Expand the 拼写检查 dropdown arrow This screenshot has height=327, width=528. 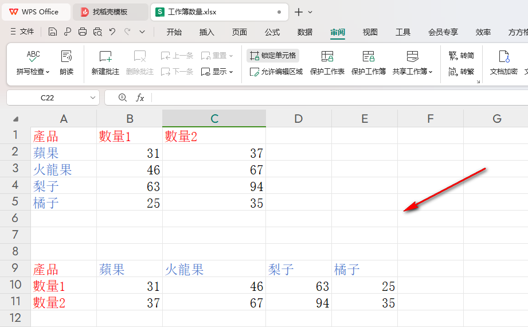tap(48, 72)
